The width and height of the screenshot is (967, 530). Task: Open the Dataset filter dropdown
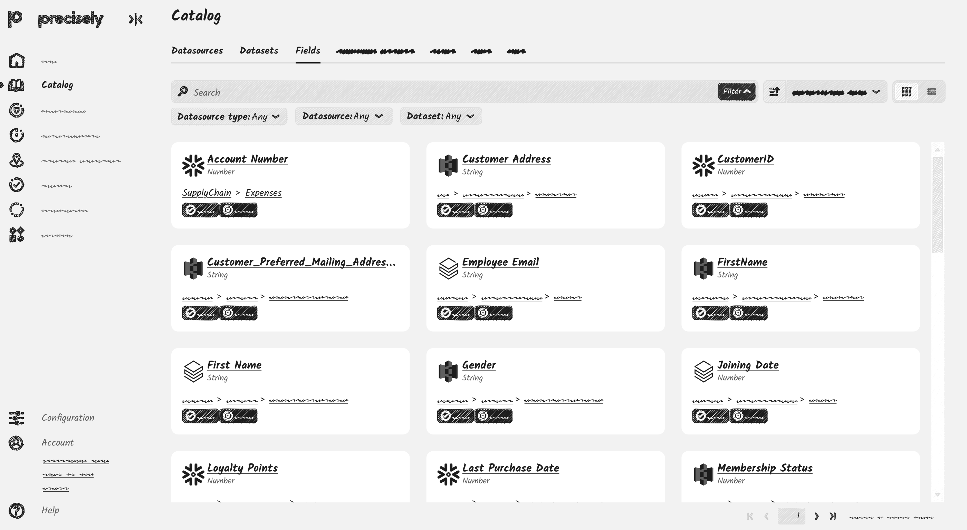(x=441, y=116)
